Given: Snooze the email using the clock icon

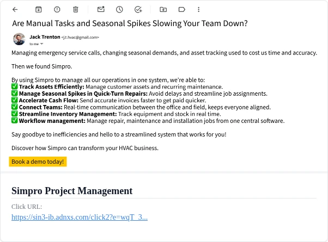Looking at the screenshot, I should (119, 10).
